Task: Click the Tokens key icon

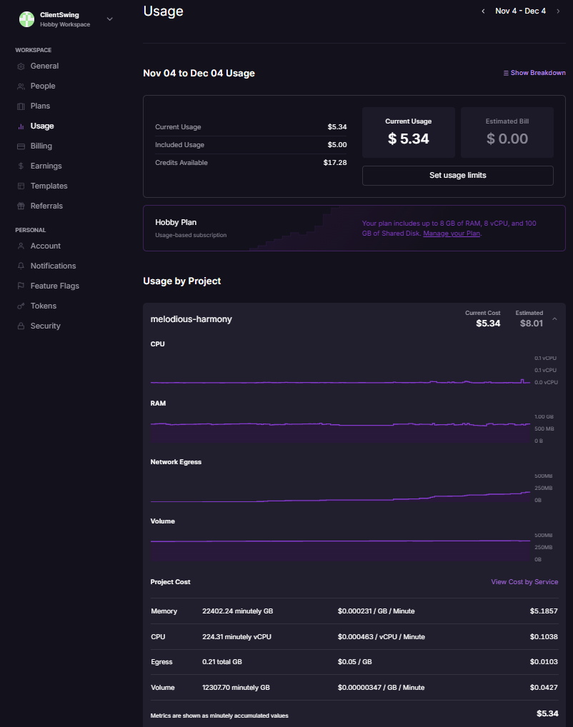Action: [21, 306]
